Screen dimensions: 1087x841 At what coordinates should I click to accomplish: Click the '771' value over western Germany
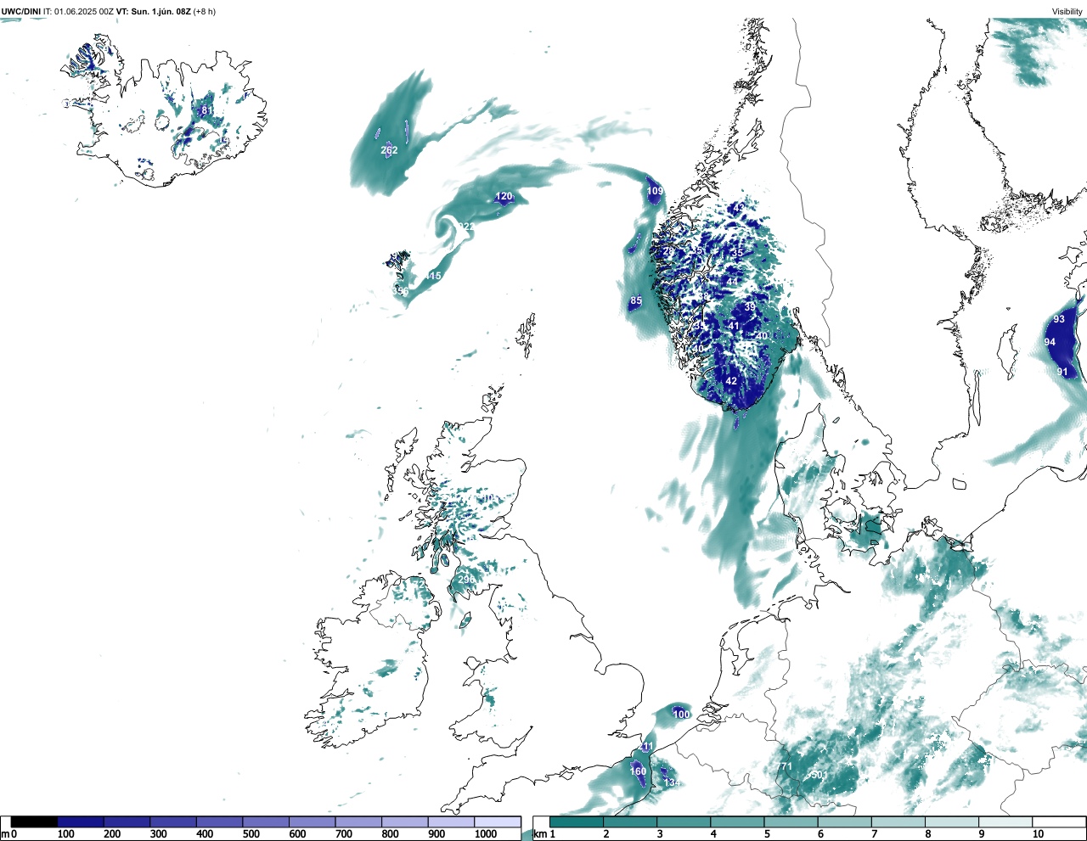pos(784,766)
